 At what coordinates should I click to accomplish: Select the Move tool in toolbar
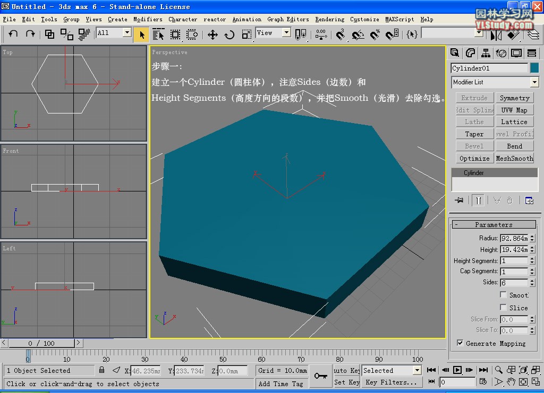(x=212, y=34)
